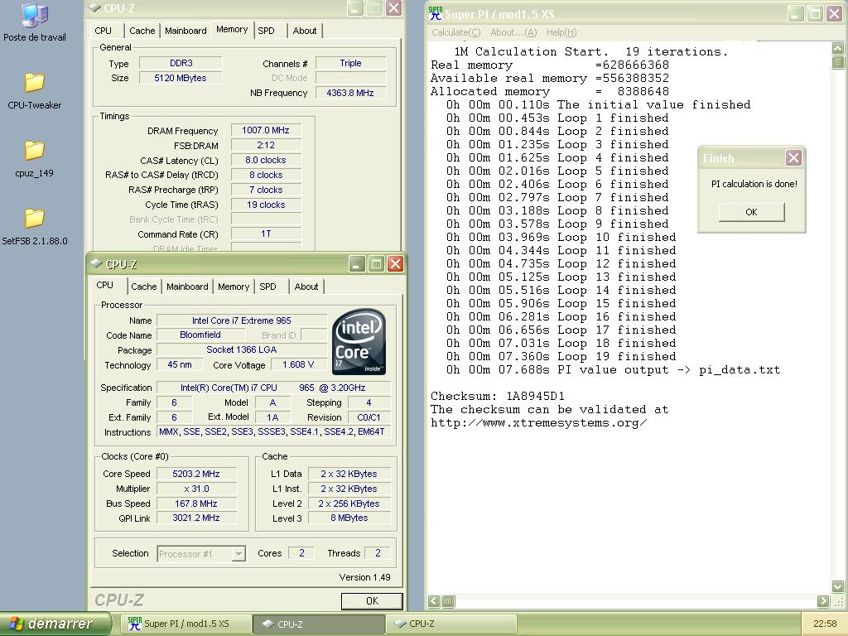Select CPU tab in back CPU-Z window
The width and height of the screenshot is (848, 636).
(103, 31)
